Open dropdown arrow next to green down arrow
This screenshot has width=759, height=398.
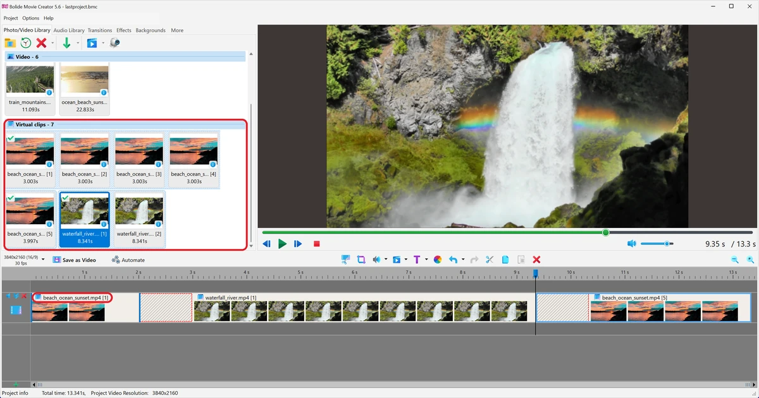coord(78,44)
